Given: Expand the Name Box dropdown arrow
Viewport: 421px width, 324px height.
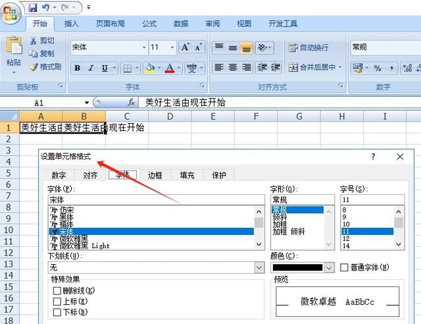Looking at the screenshot, I should 86,103.
